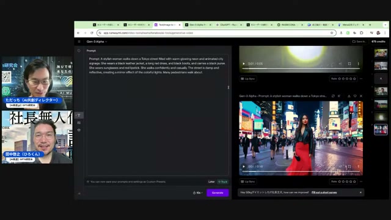
Task: Click the X placeholder tile in thumbnail strip
Action: pyautogui.click(x=381, y=79)
